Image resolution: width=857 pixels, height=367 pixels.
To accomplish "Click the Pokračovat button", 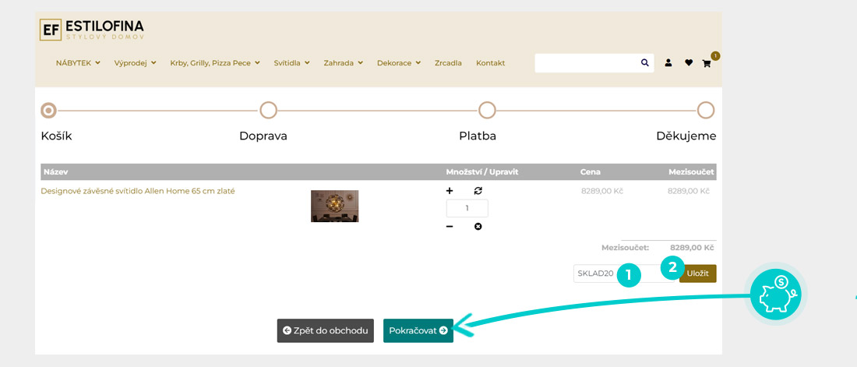I will pos(418,330).
